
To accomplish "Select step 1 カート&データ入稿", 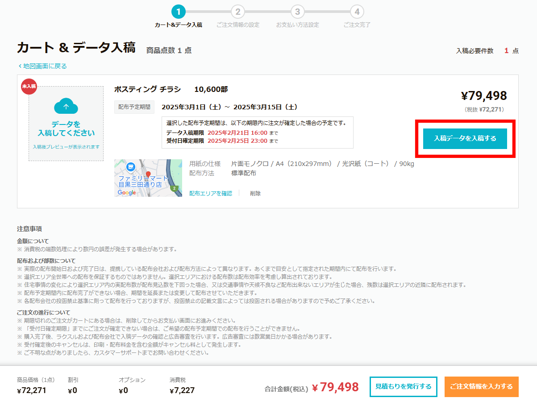I will (178, 17).
